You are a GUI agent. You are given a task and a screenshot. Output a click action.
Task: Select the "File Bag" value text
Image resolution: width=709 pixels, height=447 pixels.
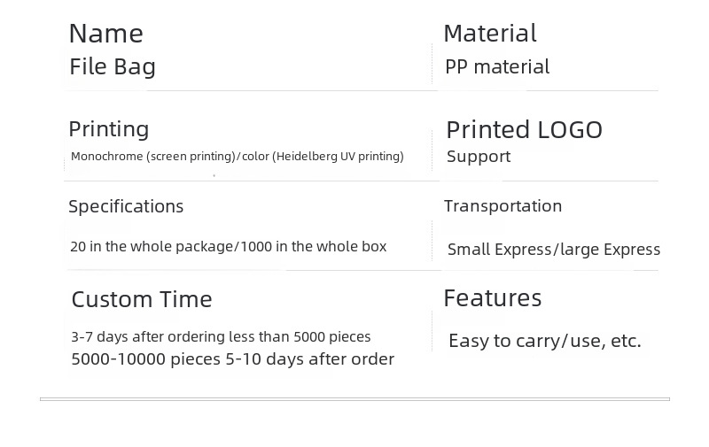[113, 66]
